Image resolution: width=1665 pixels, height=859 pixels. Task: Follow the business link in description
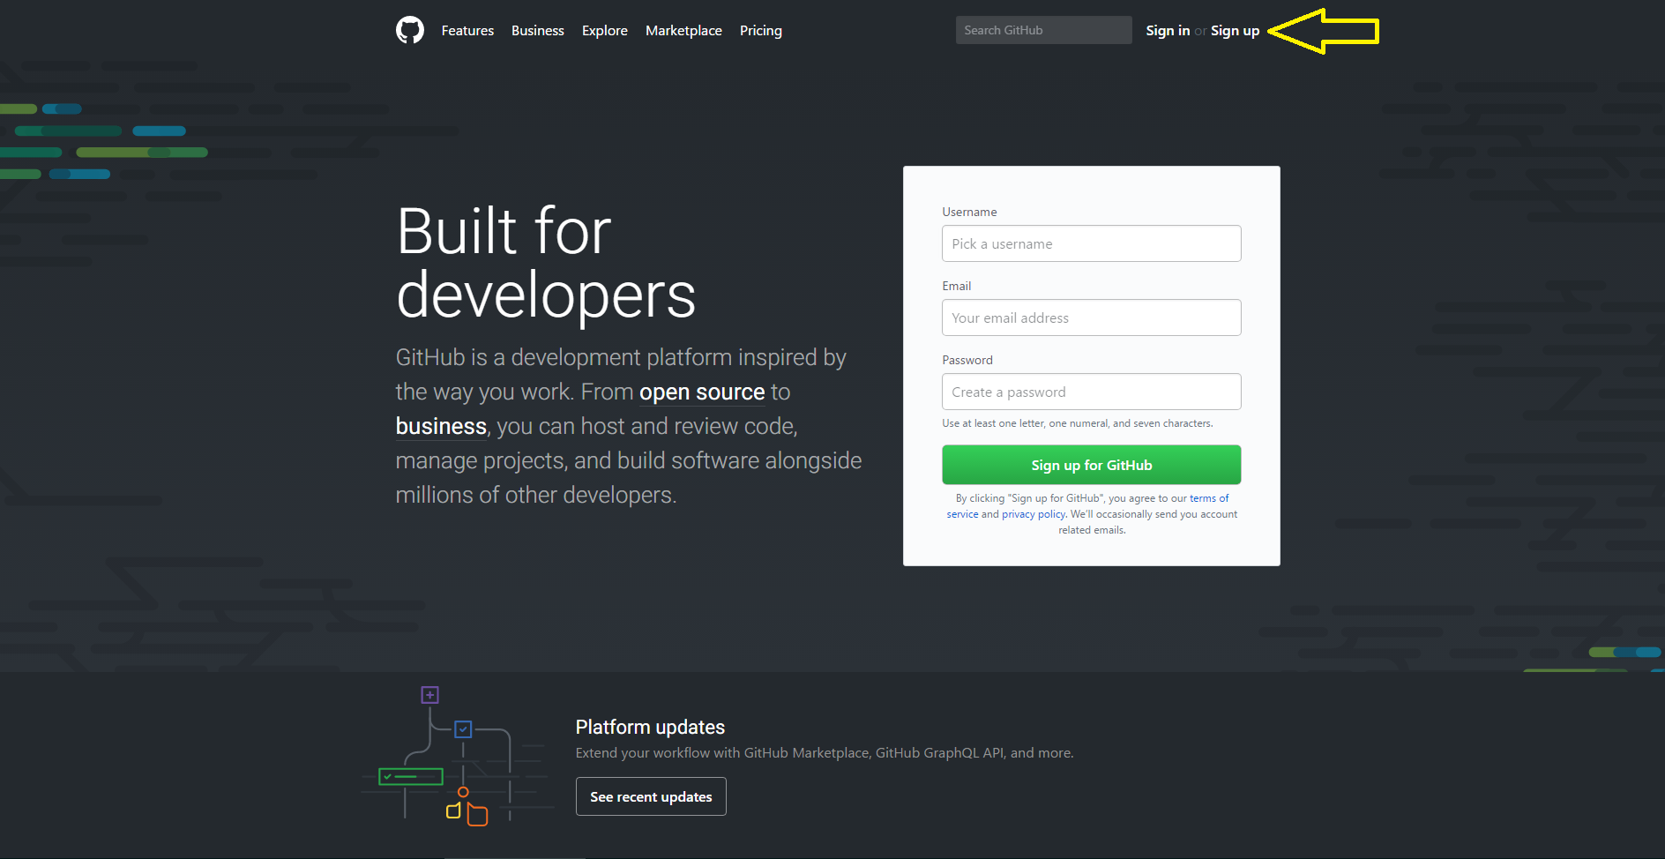pyautogui.click(x=441, y=426)
